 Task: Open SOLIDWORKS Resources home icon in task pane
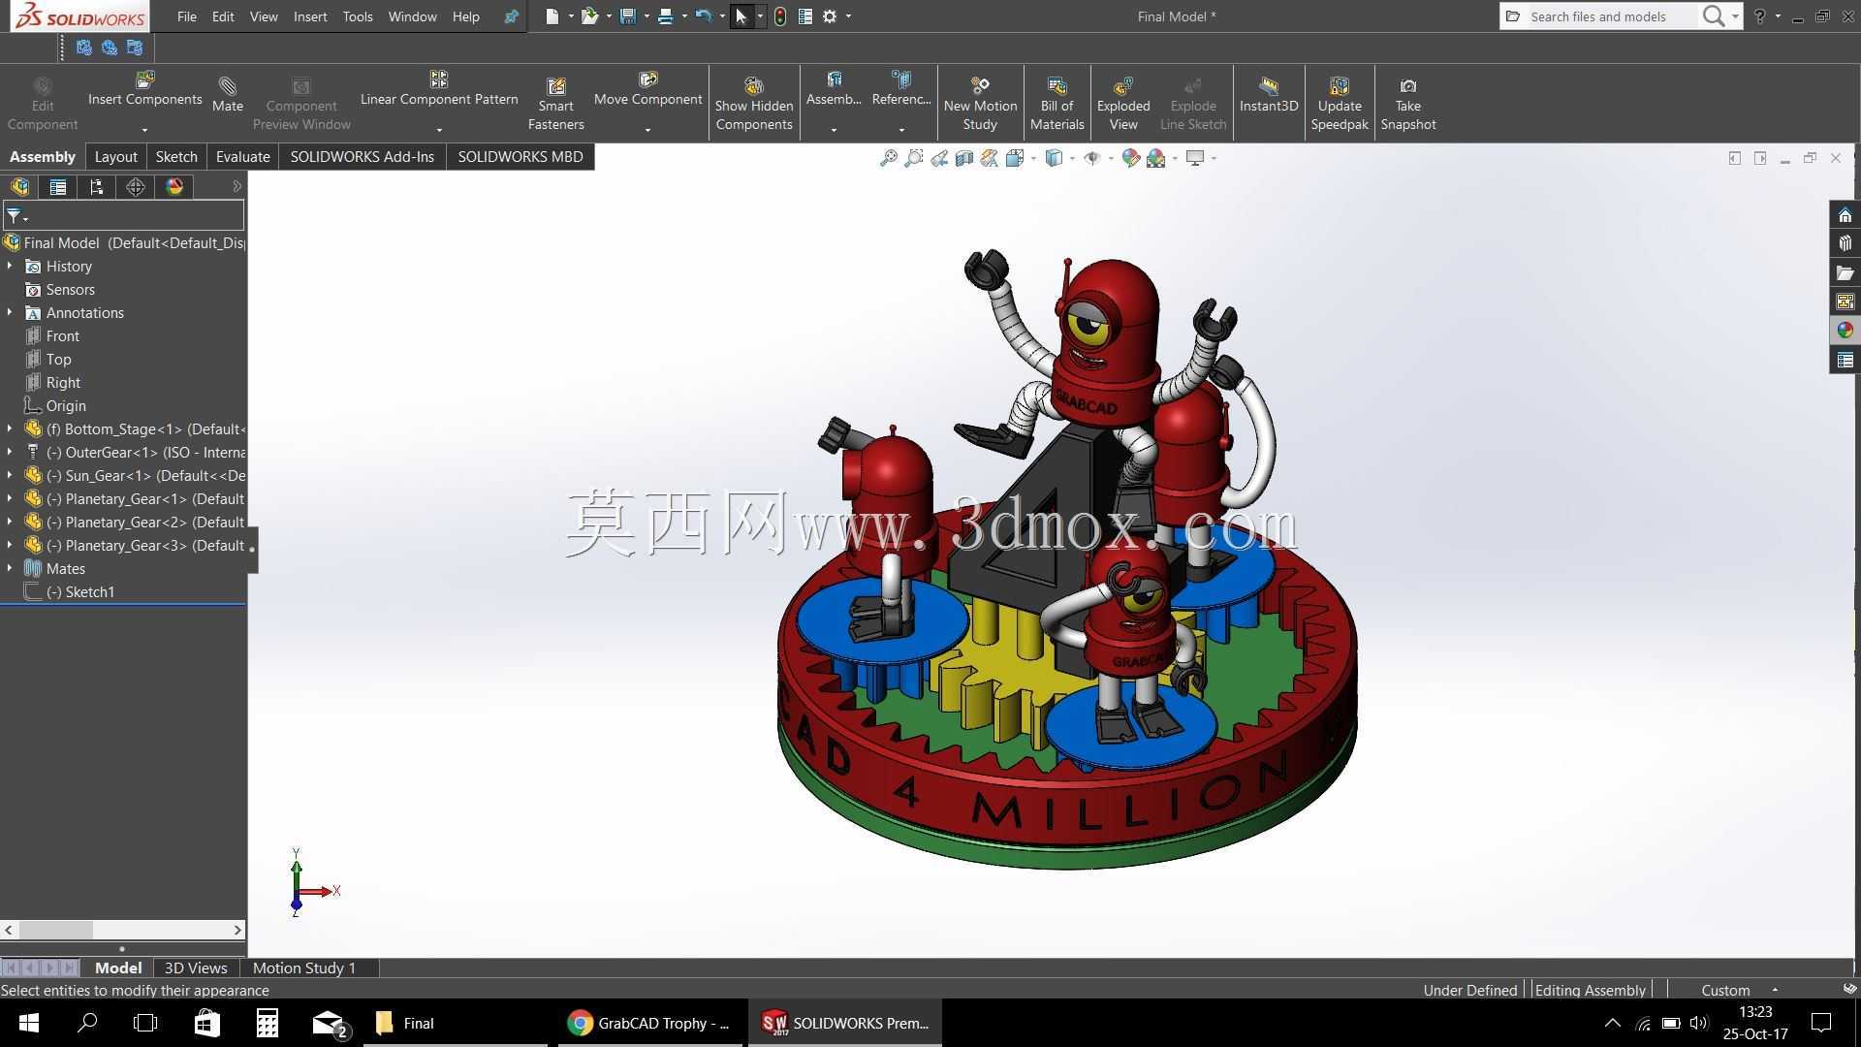point(1845,215)
